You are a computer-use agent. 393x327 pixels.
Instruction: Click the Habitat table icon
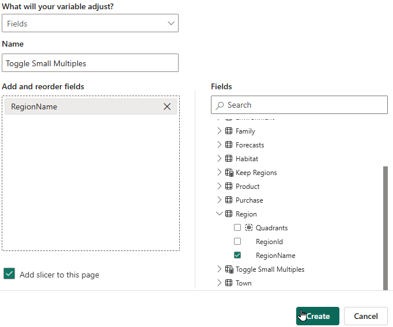(x=229, y=158)
